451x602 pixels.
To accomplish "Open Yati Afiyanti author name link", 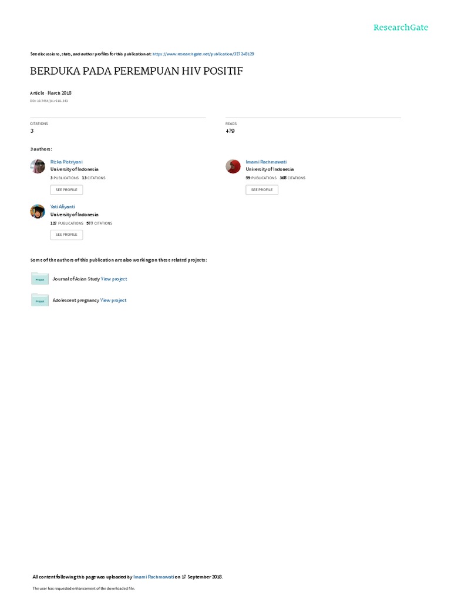I will click(x=62, y=206).
